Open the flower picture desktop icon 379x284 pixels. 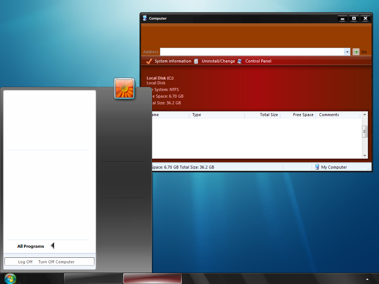[124, 89]
